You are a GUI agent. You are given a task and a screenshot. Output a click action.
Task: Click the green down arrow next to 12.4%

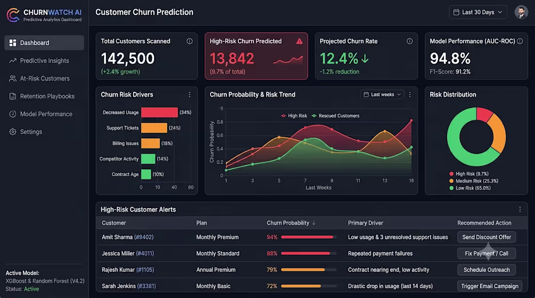pyautogui.click(x=365, y=59)
